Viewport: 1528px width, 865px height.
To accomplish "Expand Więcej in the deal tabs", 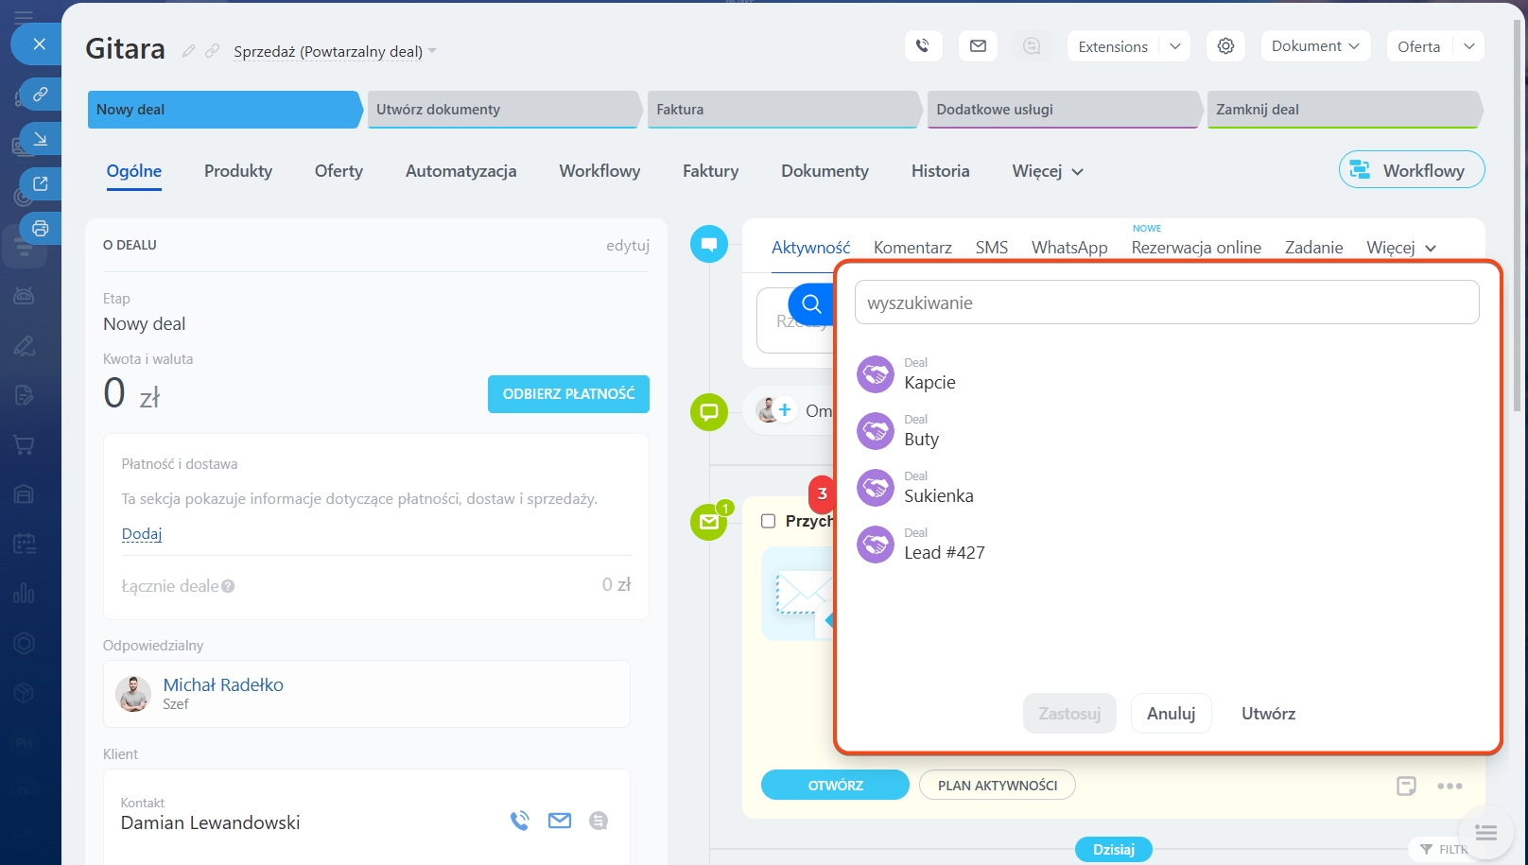I will (x=1048, y=171).
